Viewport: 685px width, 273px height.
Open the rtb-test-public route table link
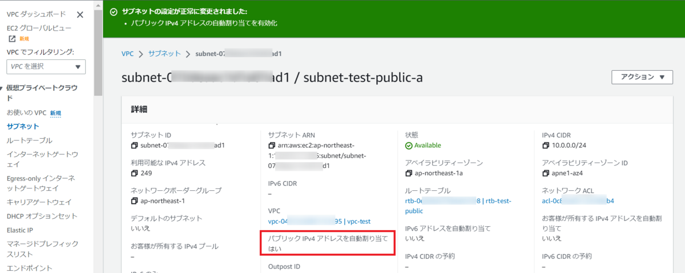(458, 206)
